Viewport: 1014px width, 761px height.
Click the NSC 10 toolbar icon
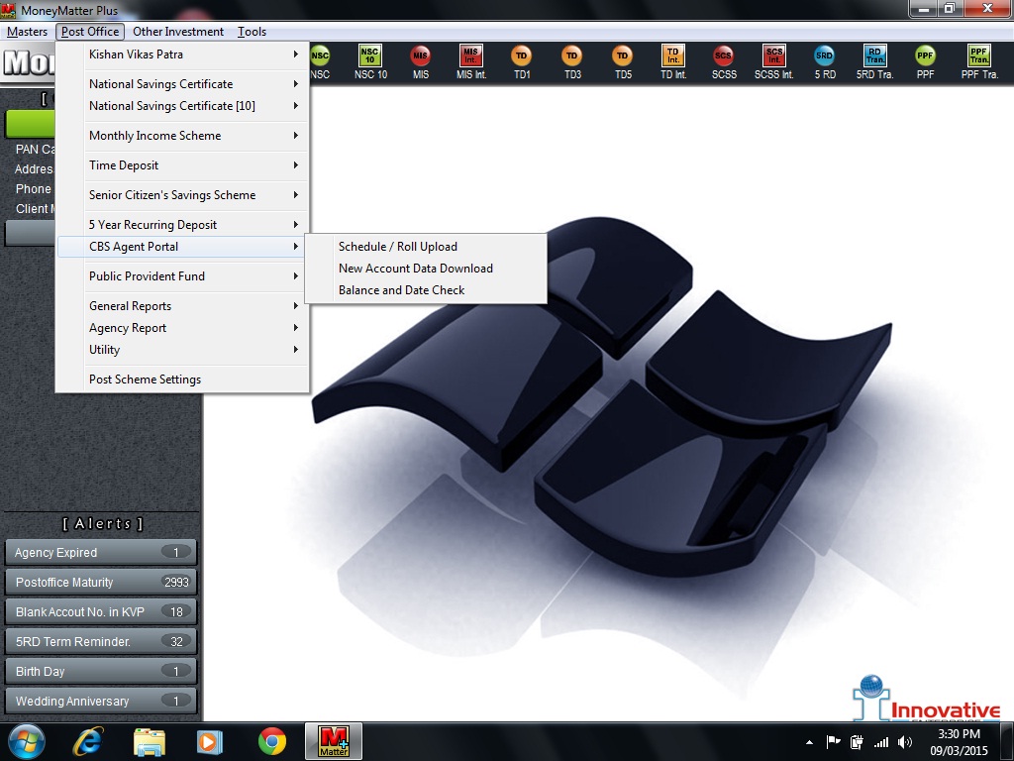tap(370, 61)
